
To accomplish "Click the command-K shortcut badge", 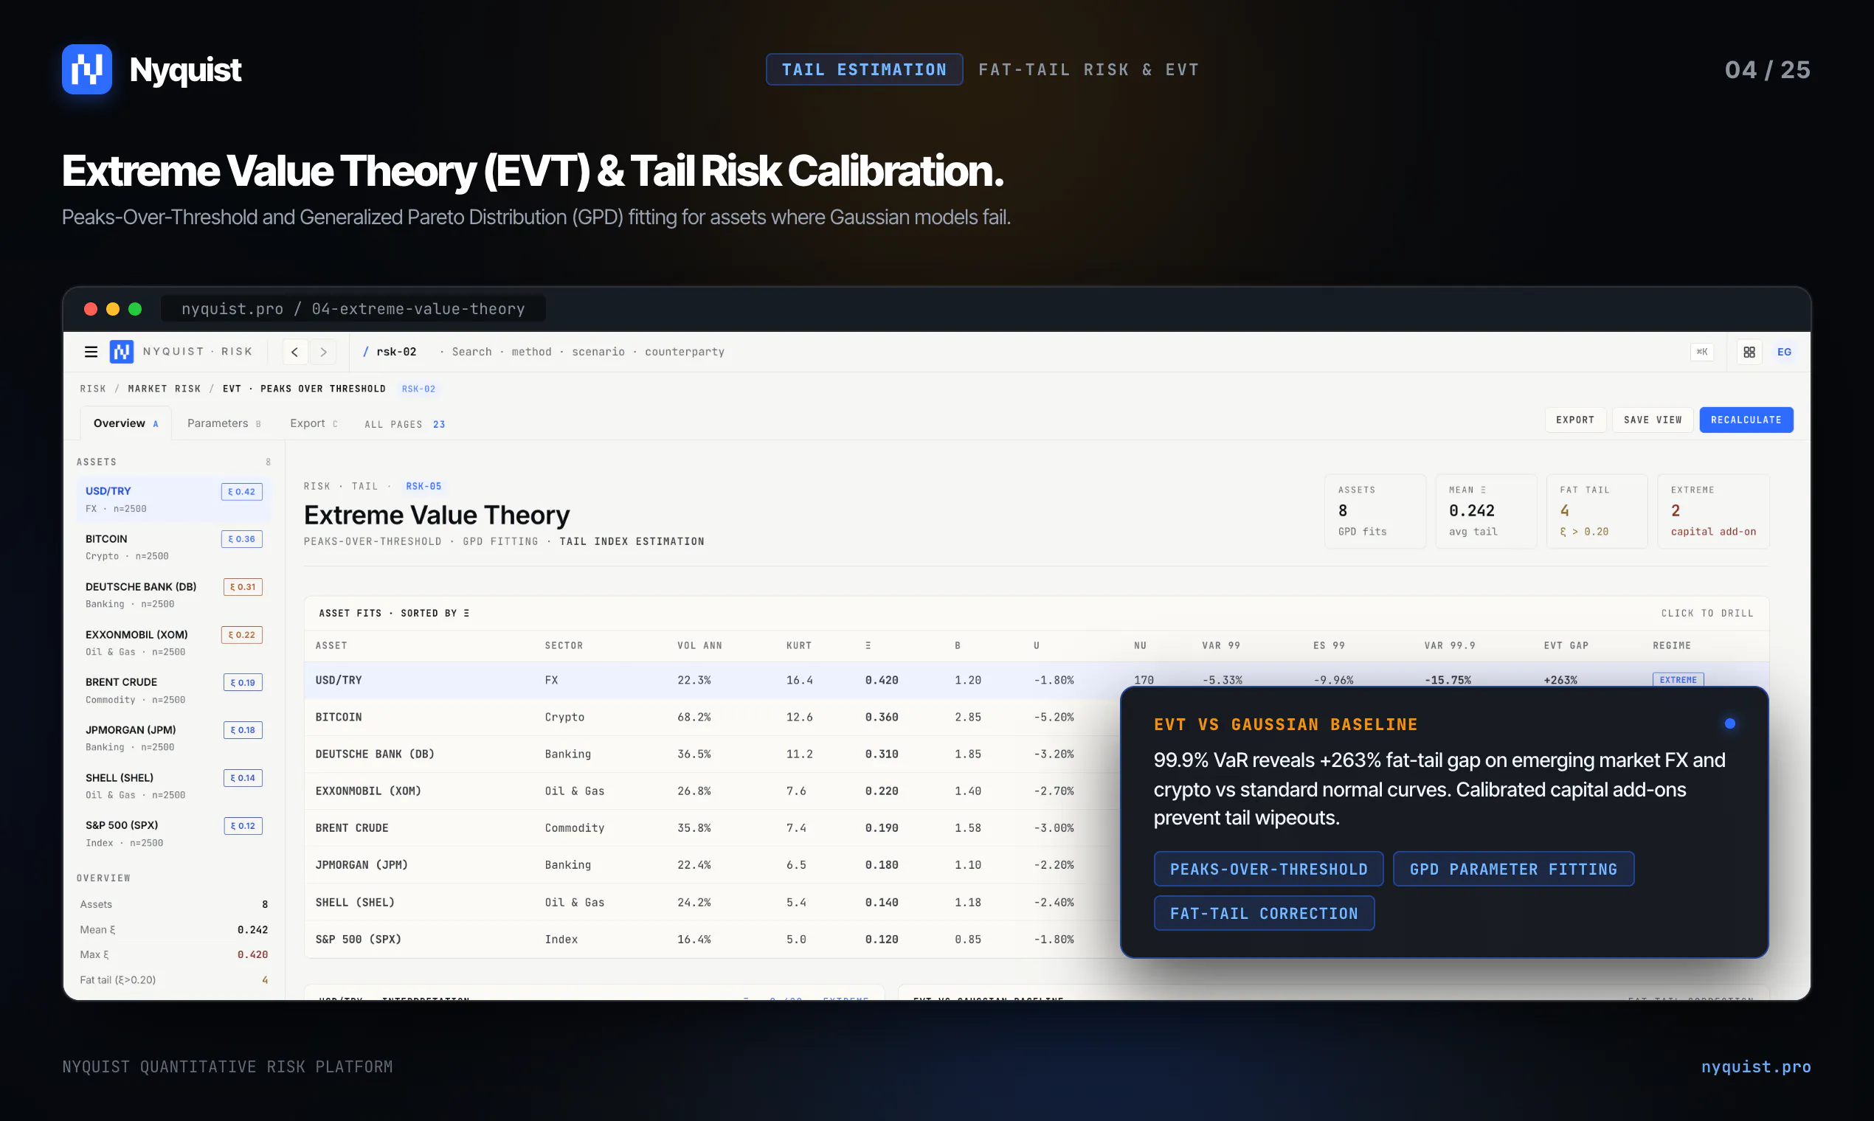I will coord(1701,352).
